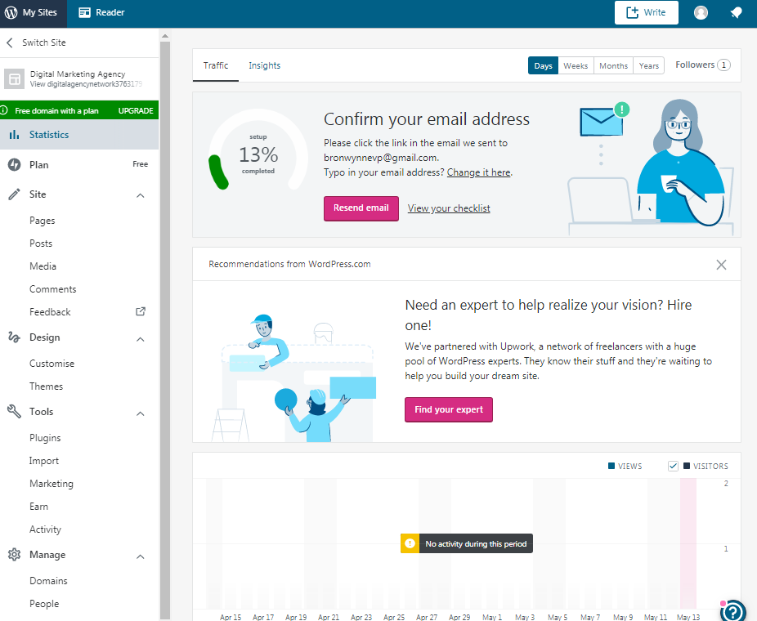Switch stats view to Weeks
This screenshot has width=757, height=621.
click(x=576, y=66)
